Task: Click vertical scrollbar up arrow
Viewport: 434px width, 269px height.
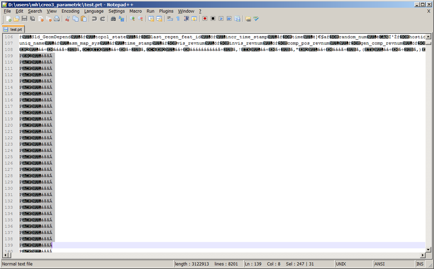Action: point(428,37)
